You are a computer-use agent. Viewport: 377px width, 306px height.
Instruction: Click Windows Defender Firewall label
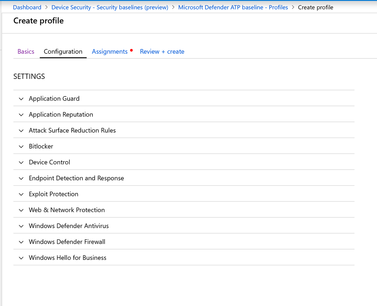pyautogui.click(x=67, y=242)
